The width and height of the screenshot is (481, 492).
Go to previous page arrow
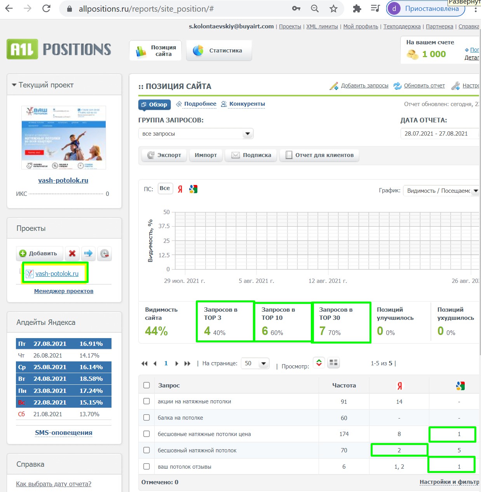(x=155, y=364)
